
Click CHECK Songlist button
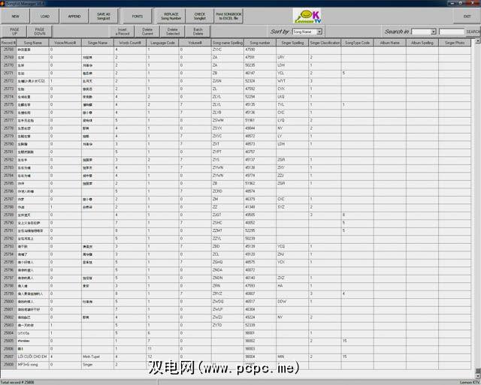pos(200,17)
